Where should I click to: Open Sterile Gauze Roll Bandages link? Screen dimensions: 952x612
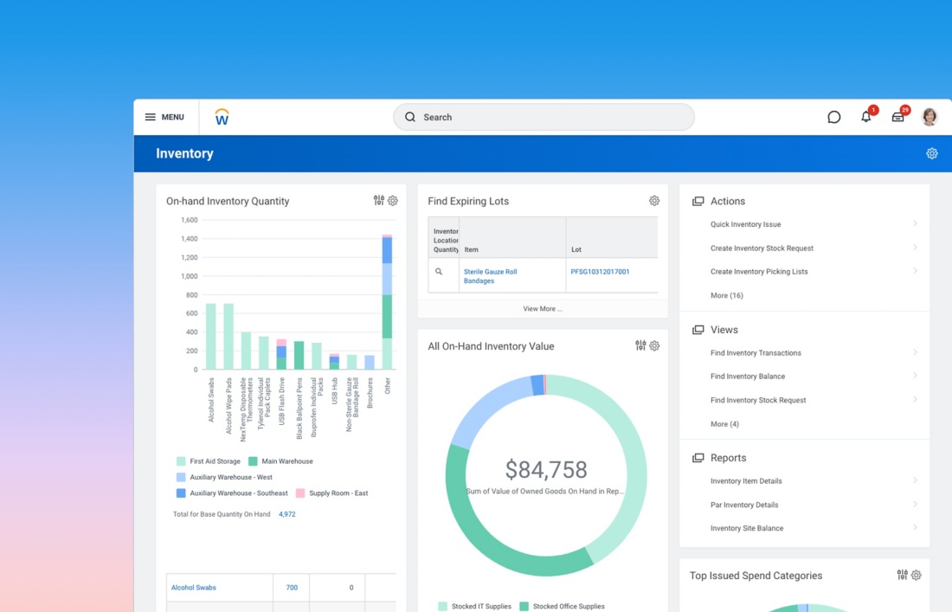(x=490, y=276)
